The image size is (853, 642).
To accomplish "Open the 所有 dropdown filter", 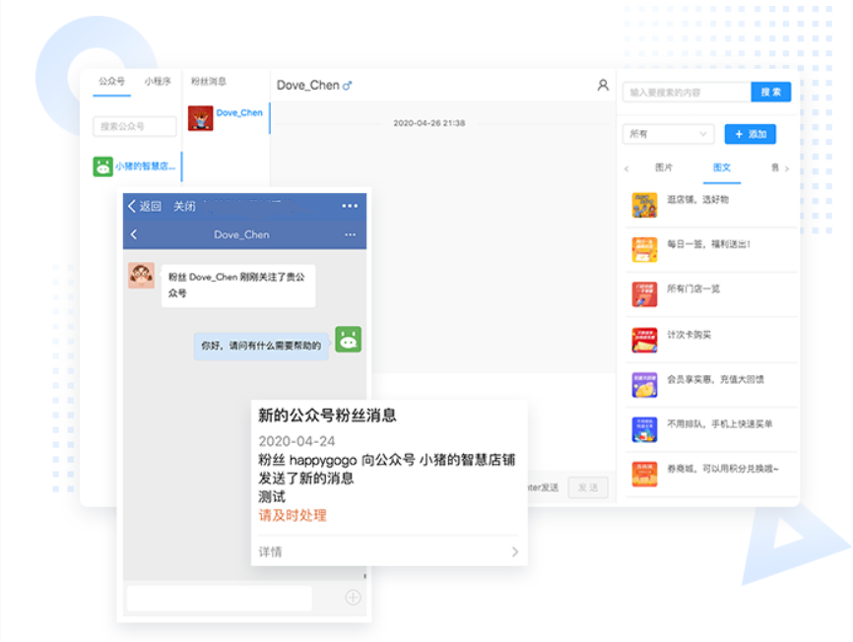I will tap(668, 134).
